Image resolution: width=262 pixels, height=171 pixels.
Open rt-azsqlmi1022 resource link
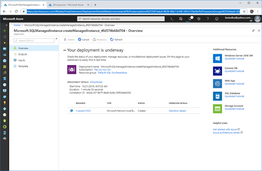point(83,111)
